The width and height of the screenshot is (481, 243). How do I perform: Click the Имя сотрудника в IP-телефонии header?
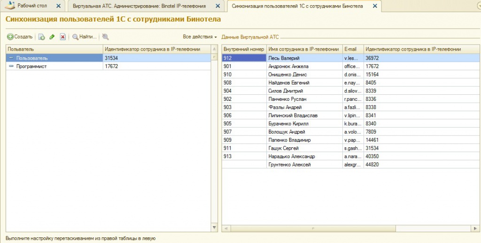304,49
